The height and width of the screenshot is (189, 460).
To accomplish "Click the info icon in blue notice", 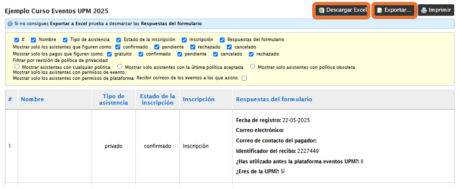I will click(x=10, y=24).
